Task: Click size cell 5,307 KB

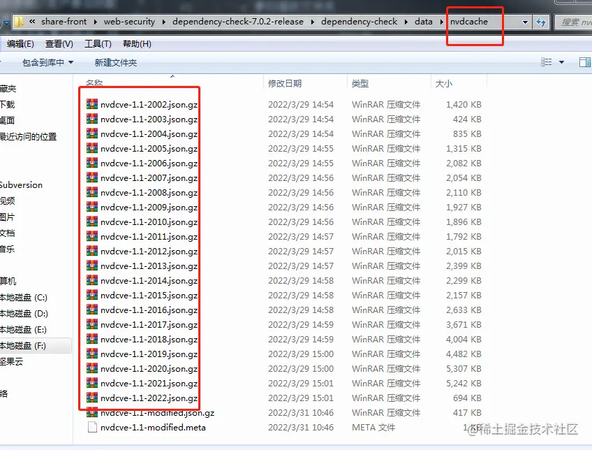Action: click(464, 368)
